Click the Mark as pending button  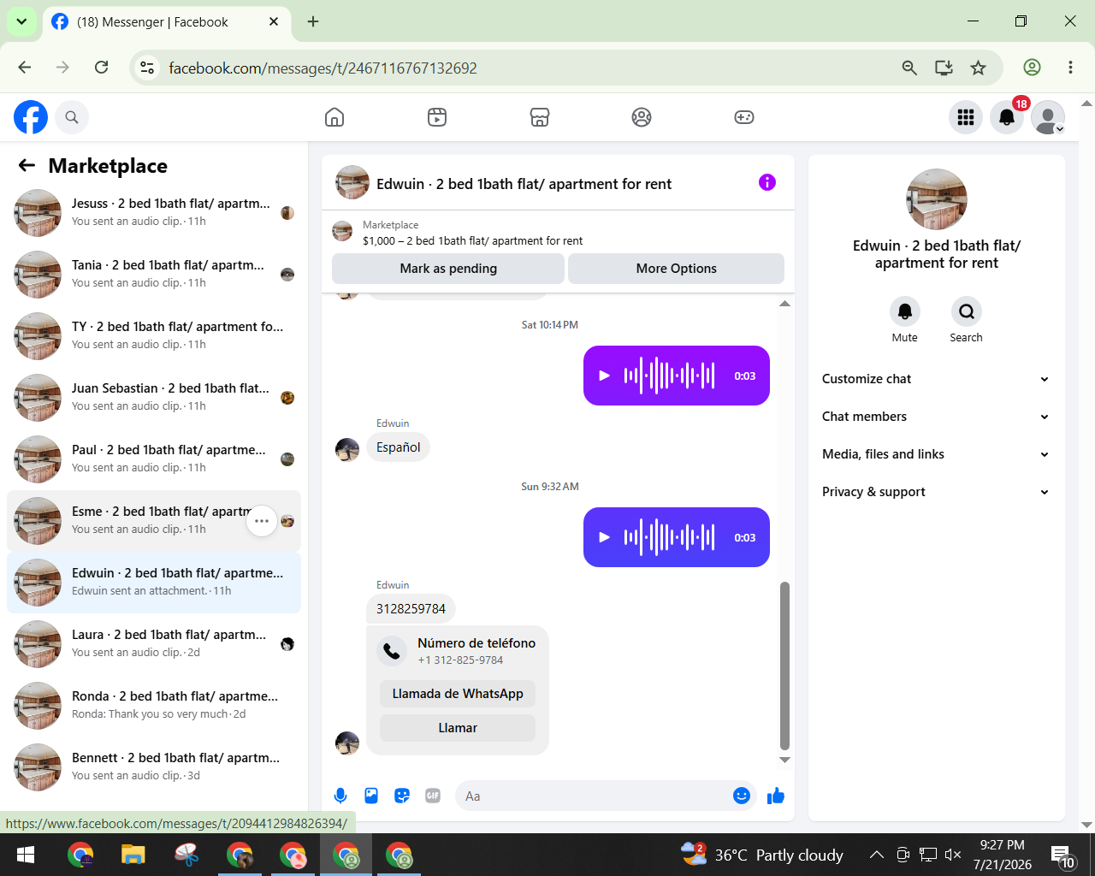tap(448, 269)
